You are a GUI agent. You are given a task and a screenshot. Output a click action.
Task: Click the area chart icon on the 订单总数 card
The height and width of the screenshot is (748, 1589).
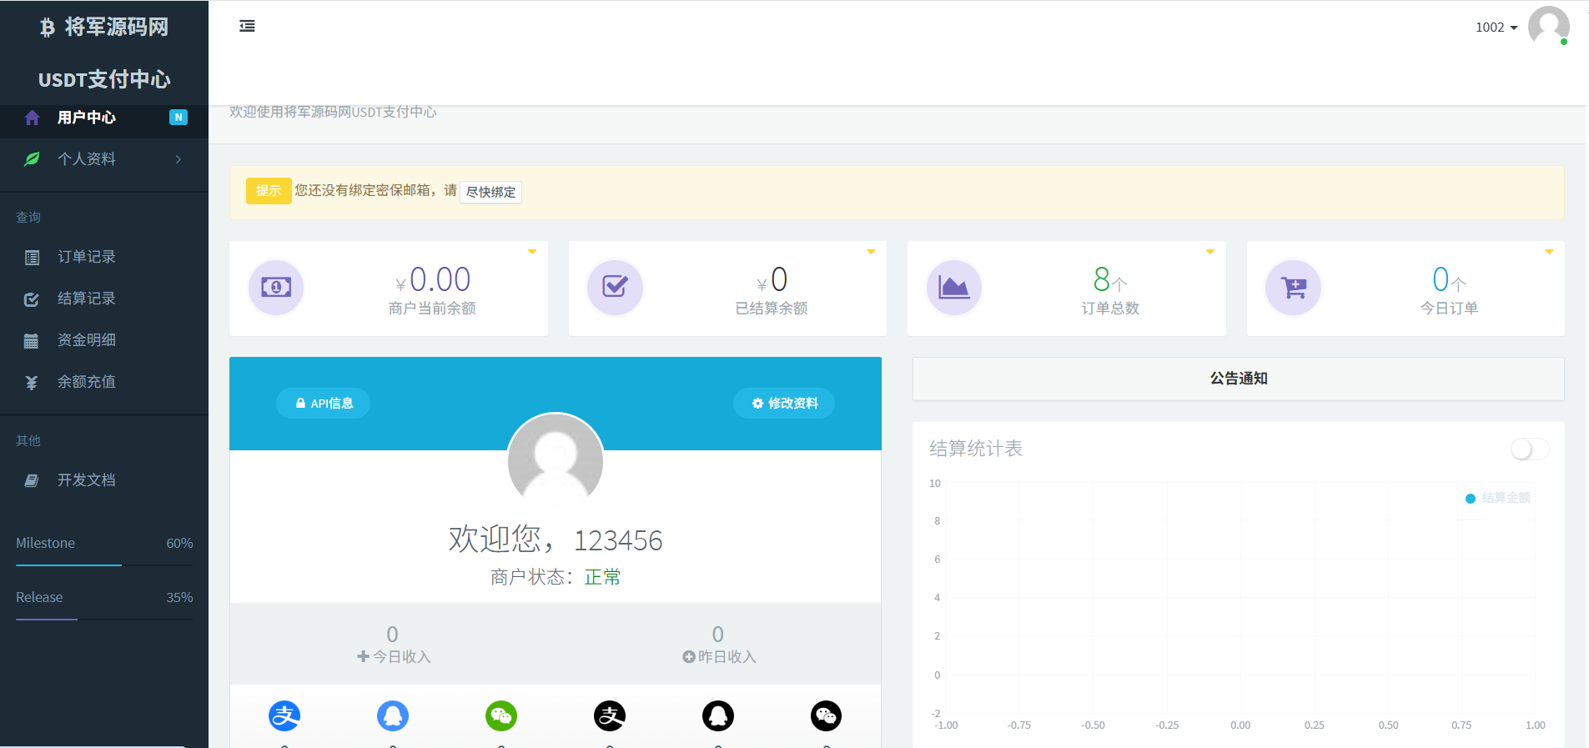954,288
